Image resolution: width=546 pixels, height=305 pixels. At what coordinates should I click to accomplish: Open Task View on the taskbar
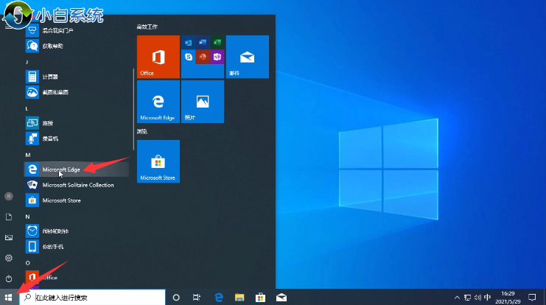click(x=197, y=298)
